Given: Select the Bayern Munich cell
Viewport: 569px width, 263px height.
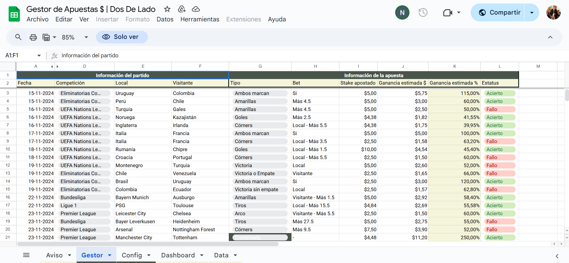Looking at the screenshot, I should [143, 197].
